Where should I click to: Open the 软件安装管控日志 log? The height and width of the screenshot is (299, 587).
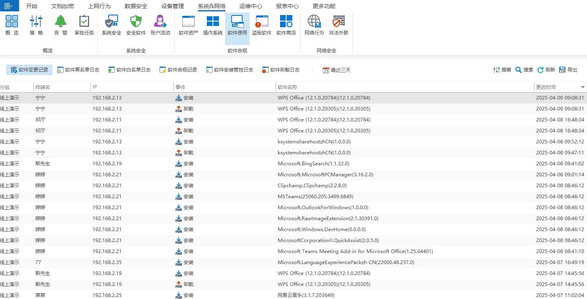pos(230,70)
